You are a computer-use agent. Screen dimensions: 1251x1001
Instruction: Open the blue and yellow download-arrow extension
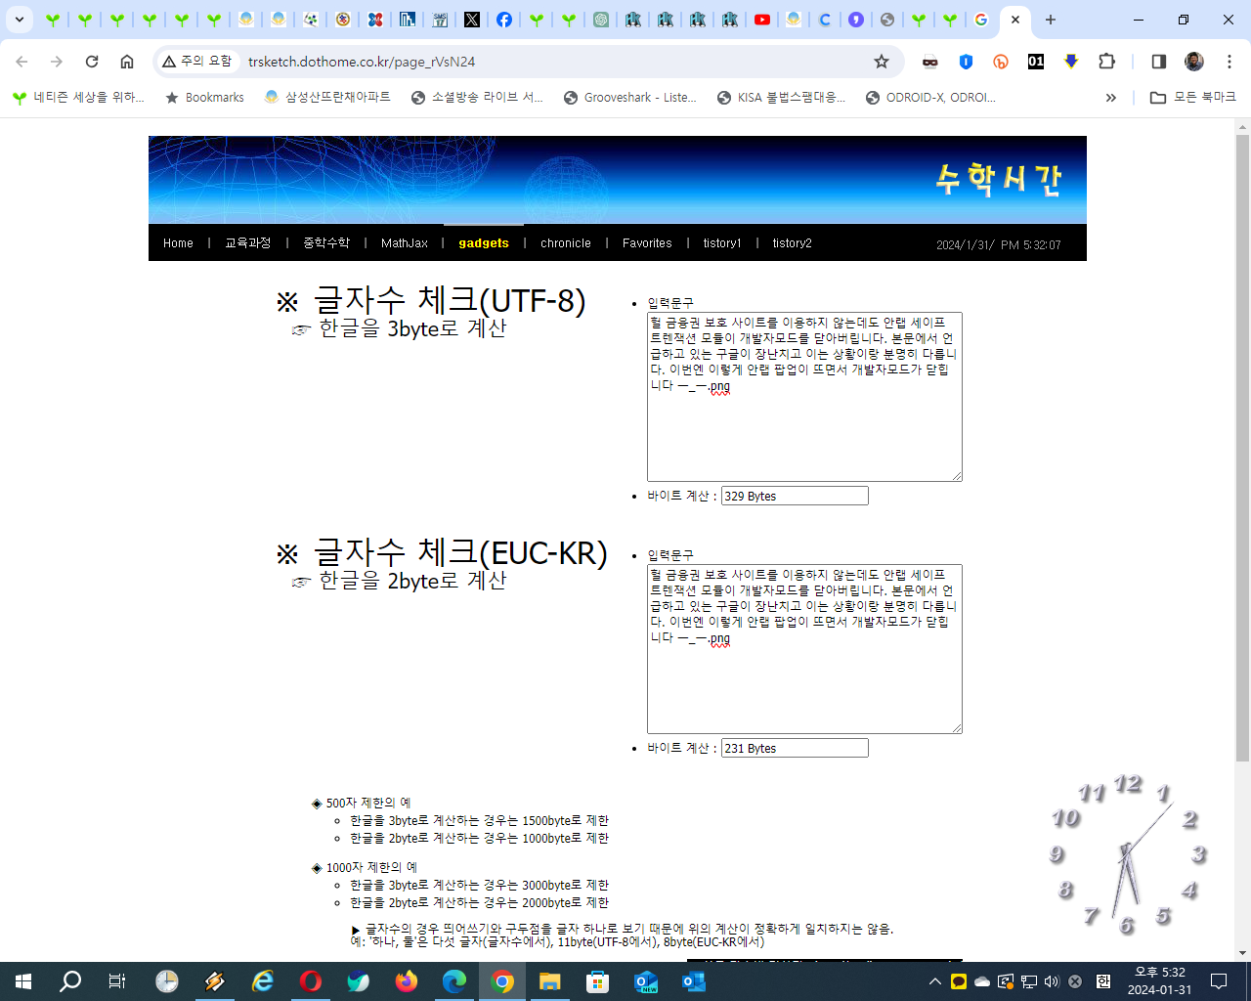pos(1071,62)
